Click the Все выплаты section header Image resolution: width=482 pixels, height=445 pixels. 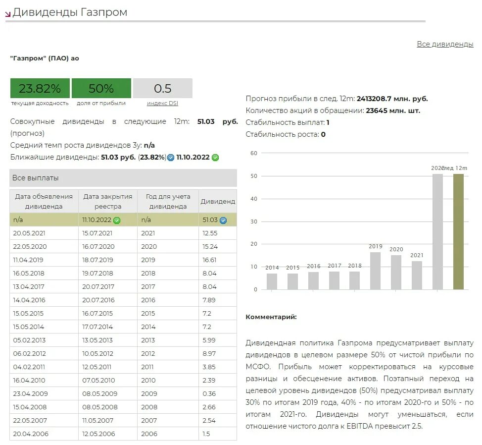tap(123, 178)
